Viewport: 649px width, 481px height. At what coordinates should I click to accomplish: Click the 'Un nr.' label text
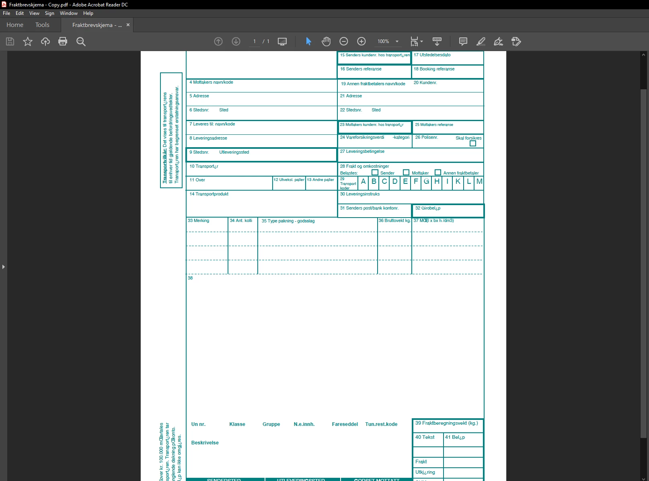click(x=198, y=424)
